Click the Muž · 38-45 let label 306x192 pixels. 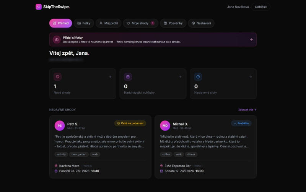click(x=182, y=128)
